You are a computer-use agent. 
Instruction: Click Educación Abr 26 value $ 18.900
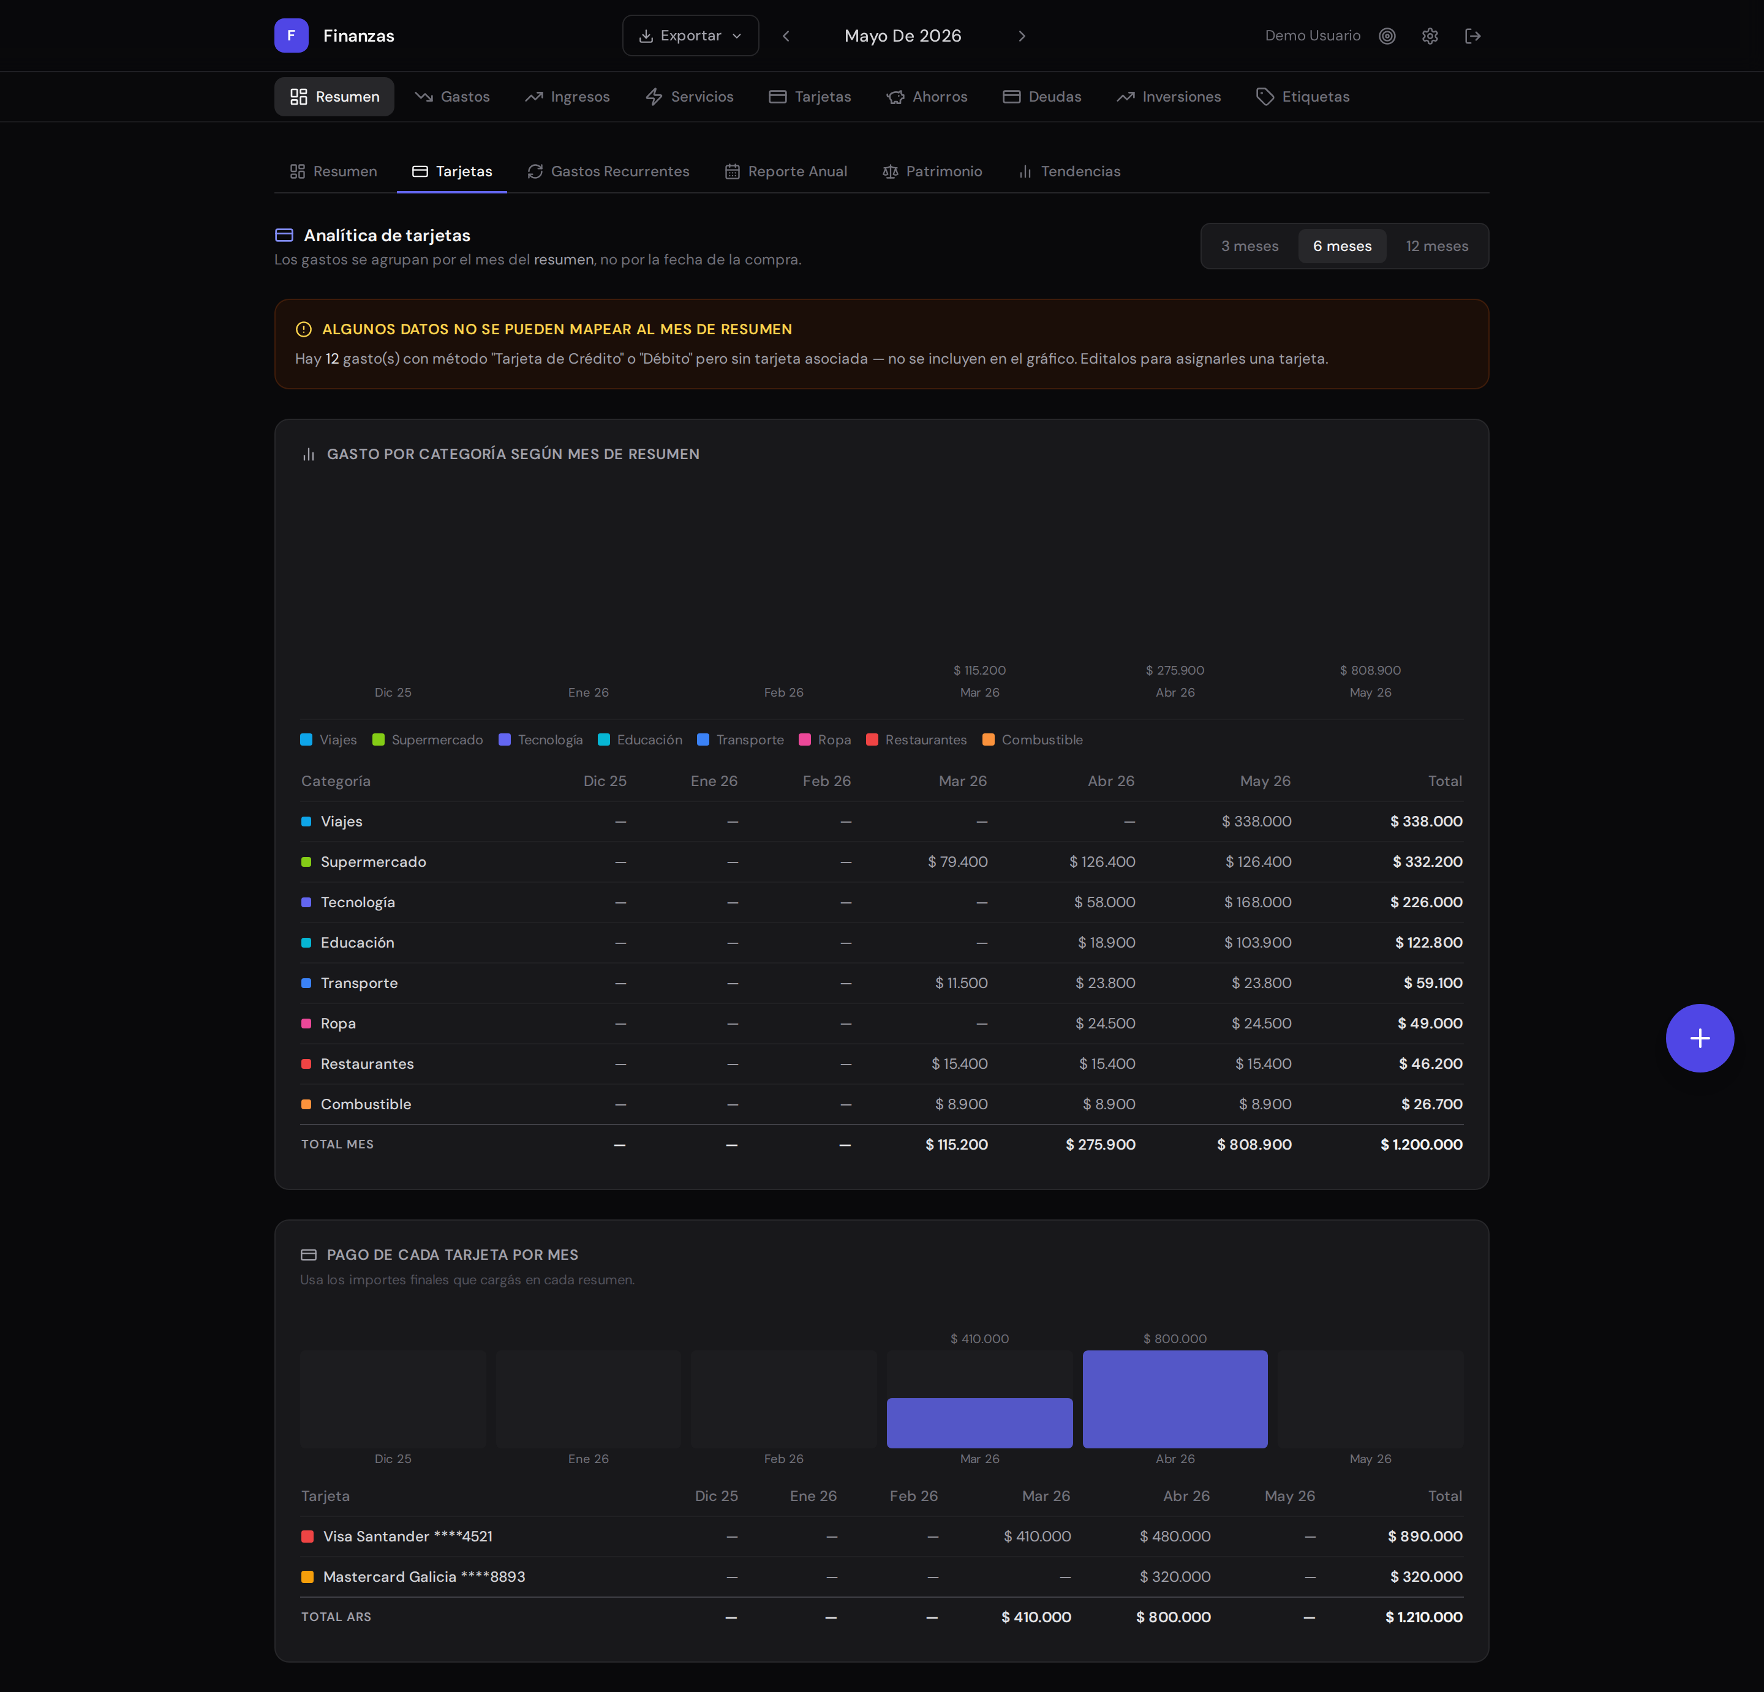tap(1106, 943)
